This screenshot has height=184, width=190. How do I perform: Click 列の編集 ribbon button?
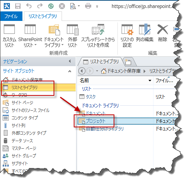point(145,33)
